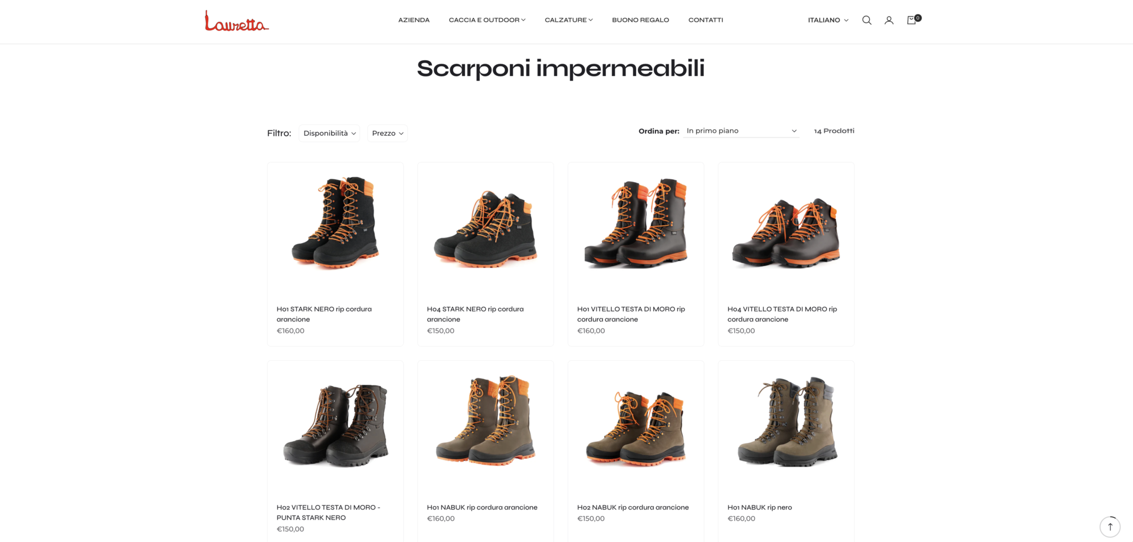
Task: Expand the Calzature menu
Action: click(569, 20)
